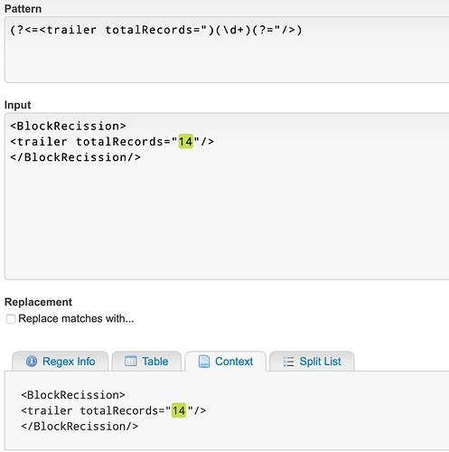The image size is (449, 452).
Task: Click the 'Replace matches with...' label text
Action: [76, 318]
